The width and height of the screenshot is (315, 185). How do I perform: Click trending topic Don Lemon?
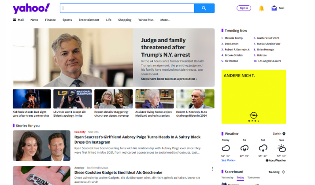(231, 44)
